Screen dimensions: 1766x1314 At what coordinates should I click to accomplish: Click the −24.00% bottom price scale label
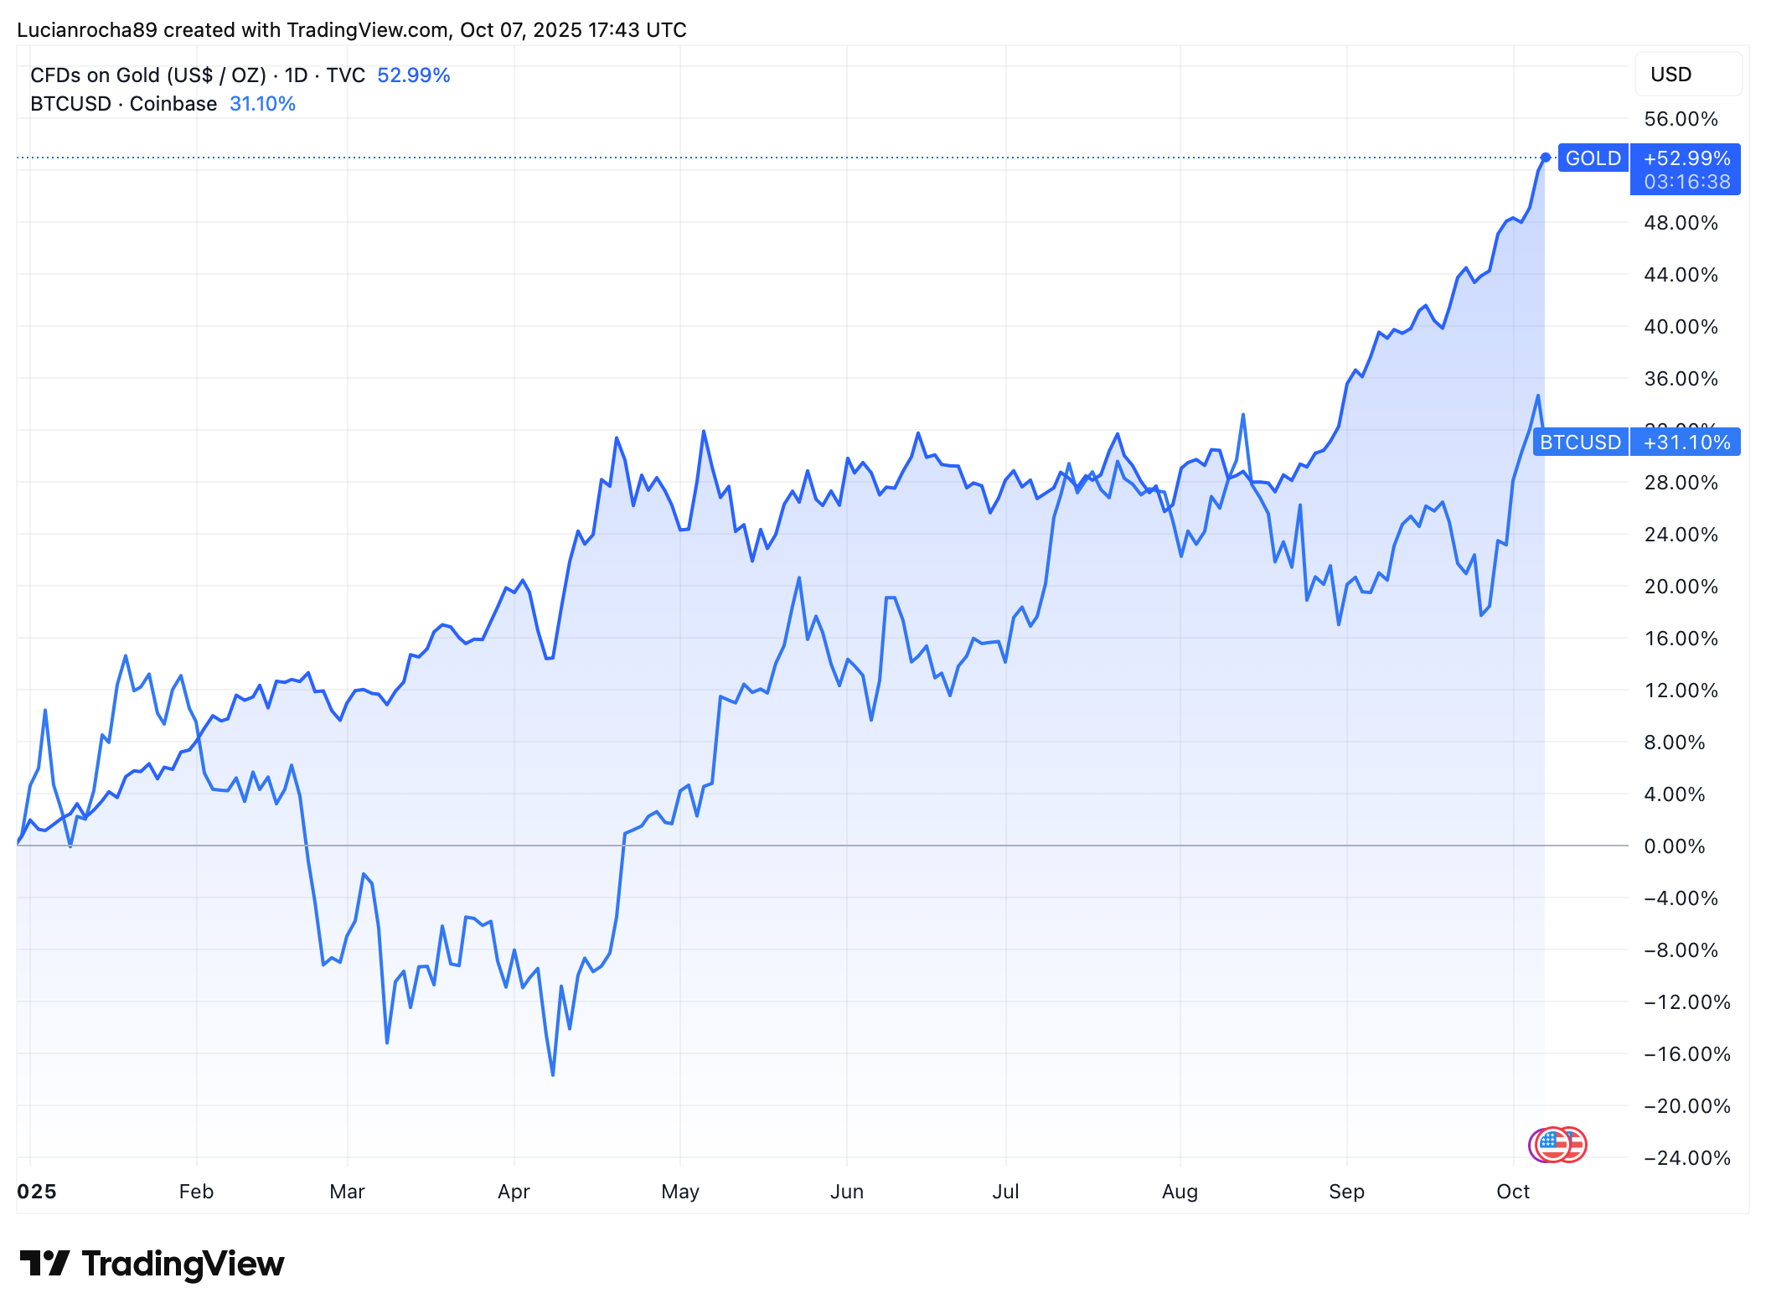(1686, 1158)
